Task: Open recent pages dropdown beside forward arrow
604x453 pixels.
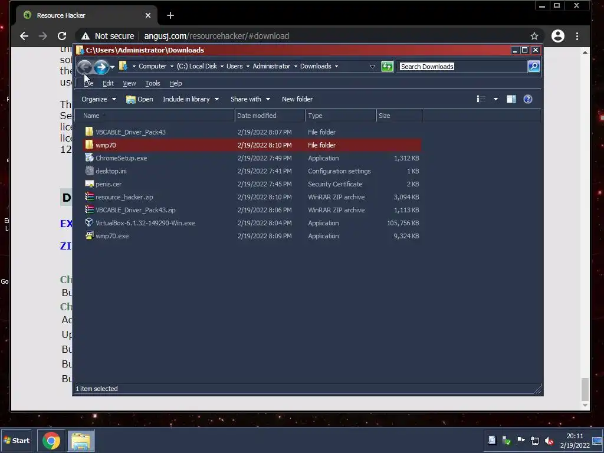Action: coord(112,67)
